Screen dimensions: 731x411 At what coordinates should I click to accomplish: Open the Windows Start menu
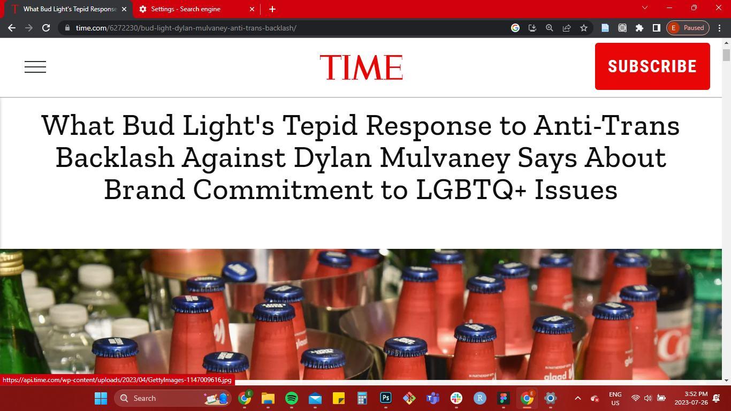[101, 398]
